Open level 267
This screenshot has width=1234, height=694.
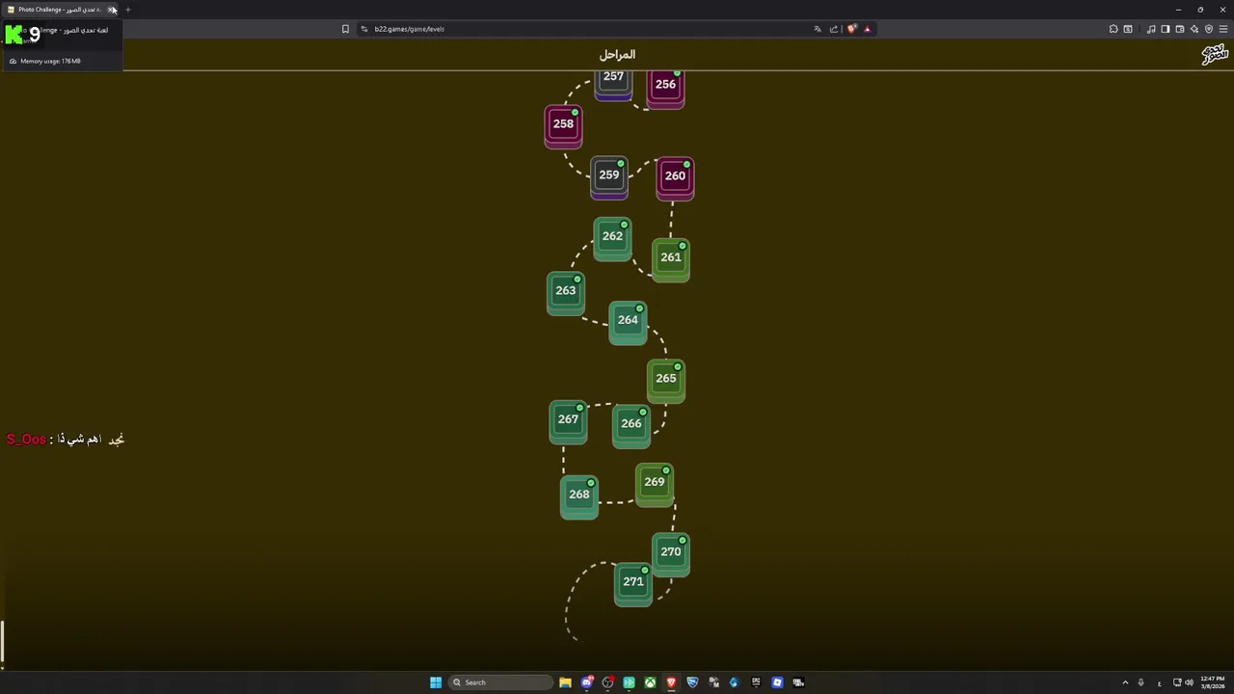(568, 421)
